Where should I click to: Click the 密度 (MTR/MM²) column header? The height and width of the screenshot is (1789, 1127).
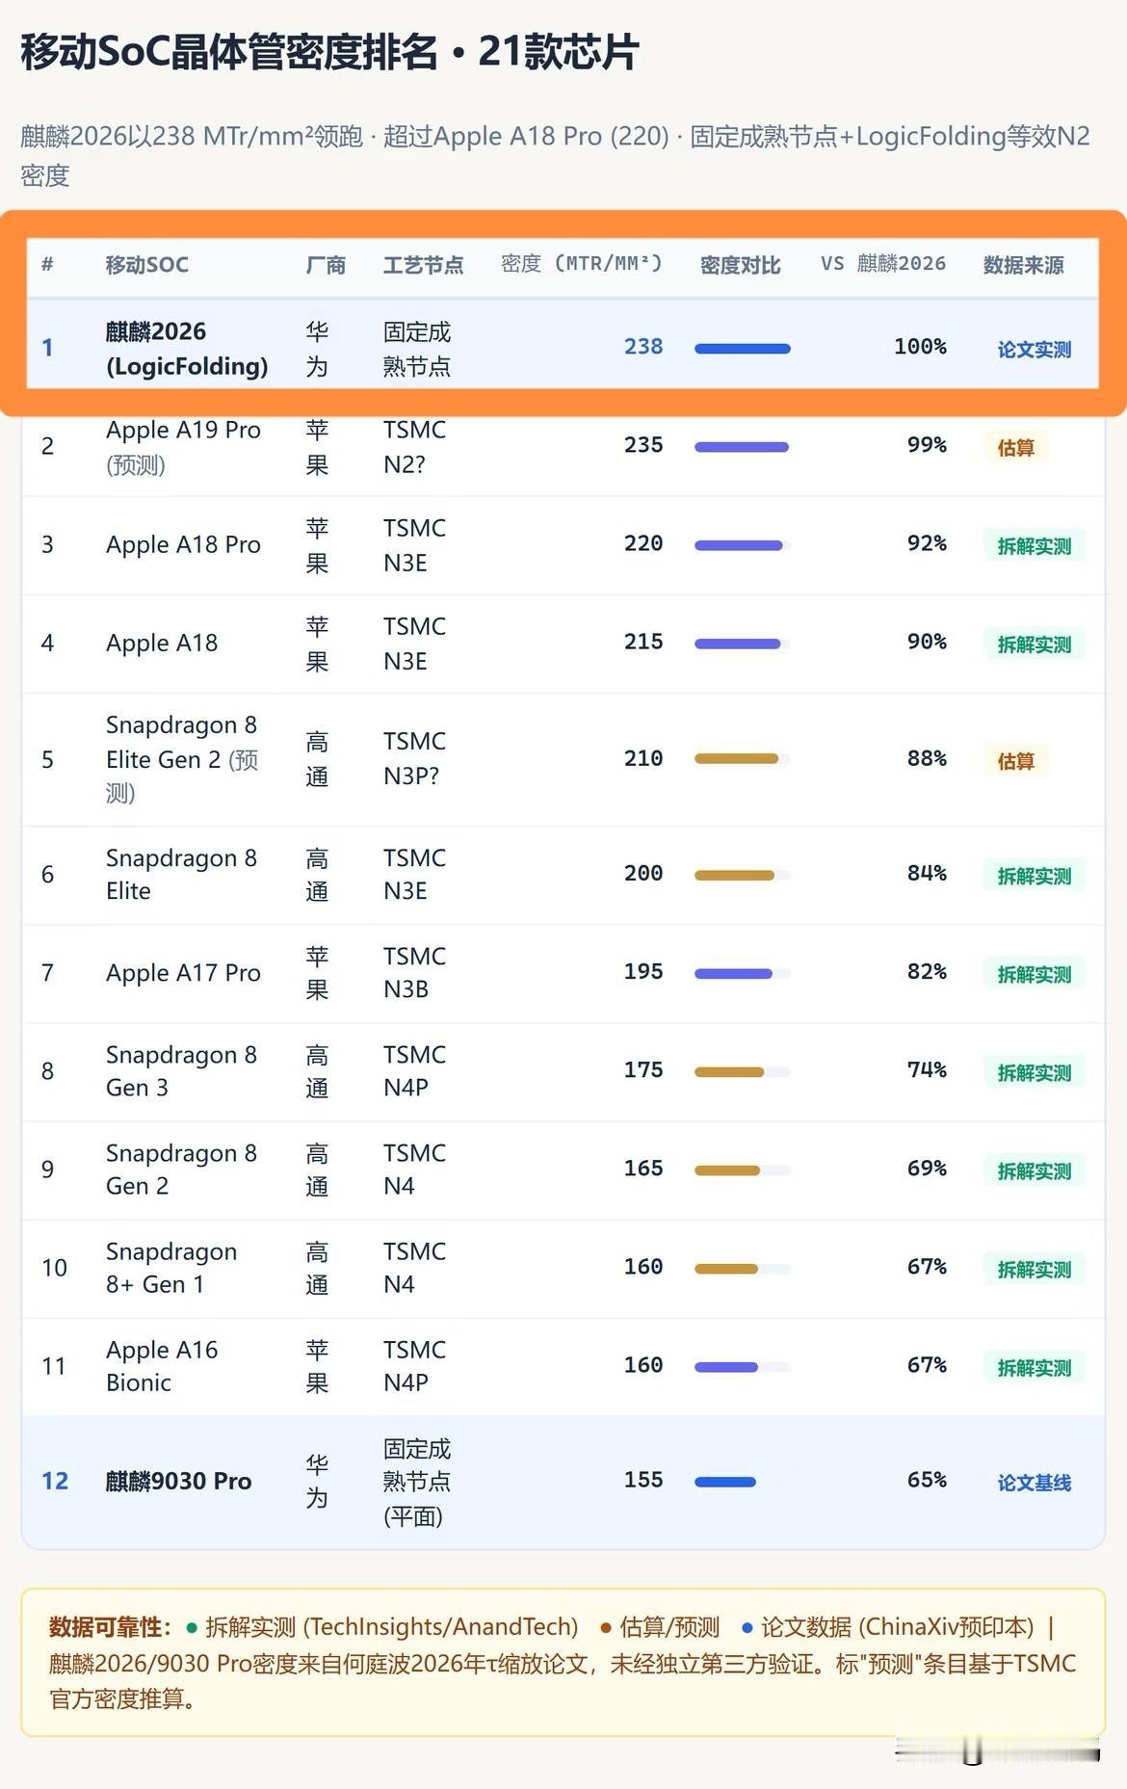582,264
